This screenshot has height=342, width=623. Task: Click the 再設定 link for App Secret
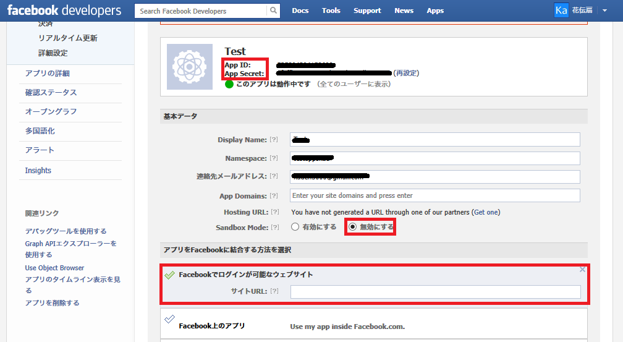pyautogui.click(x=406, y=73)
